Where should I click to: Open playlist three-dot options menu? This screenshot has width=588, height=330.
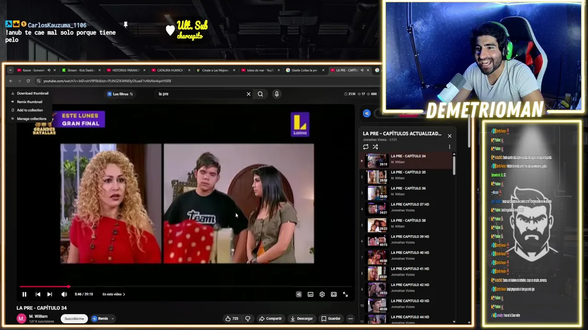pos(449,147)
